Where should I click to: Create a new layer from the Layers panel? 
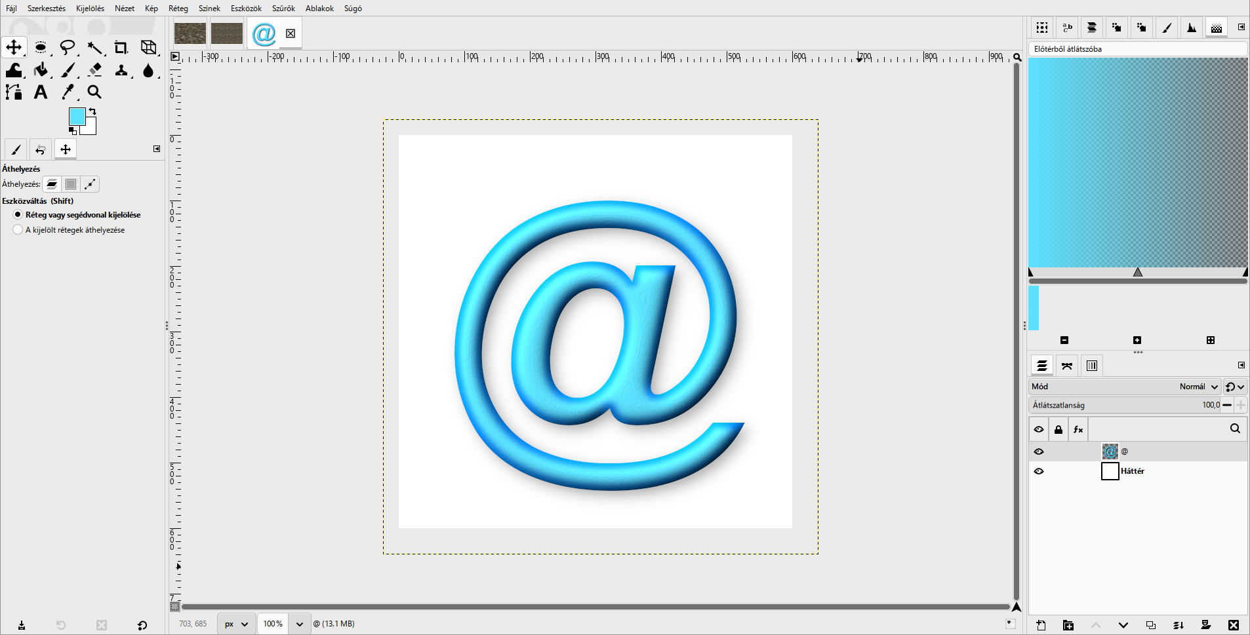click(1041, 625)
